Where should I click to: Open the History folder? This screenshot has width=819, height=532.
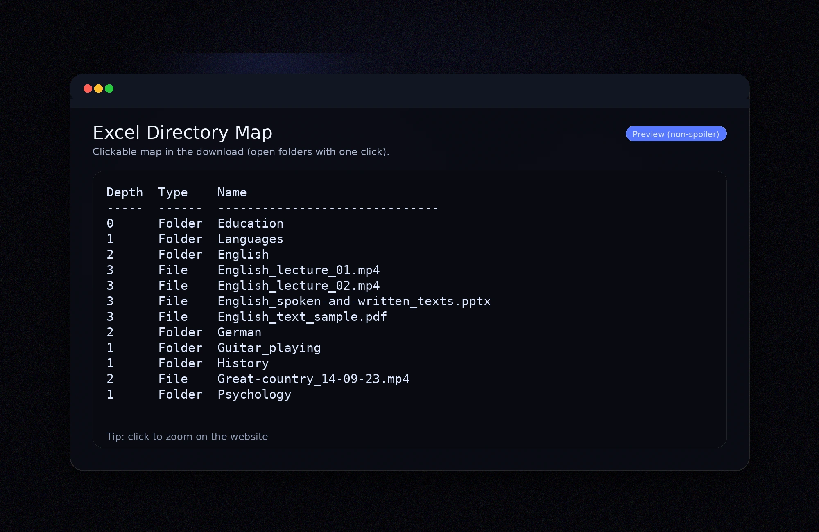coord(243,363)
